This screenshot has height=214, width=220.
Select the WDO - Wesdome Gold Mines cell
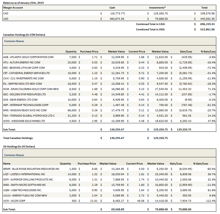click(x=24, y=121)
